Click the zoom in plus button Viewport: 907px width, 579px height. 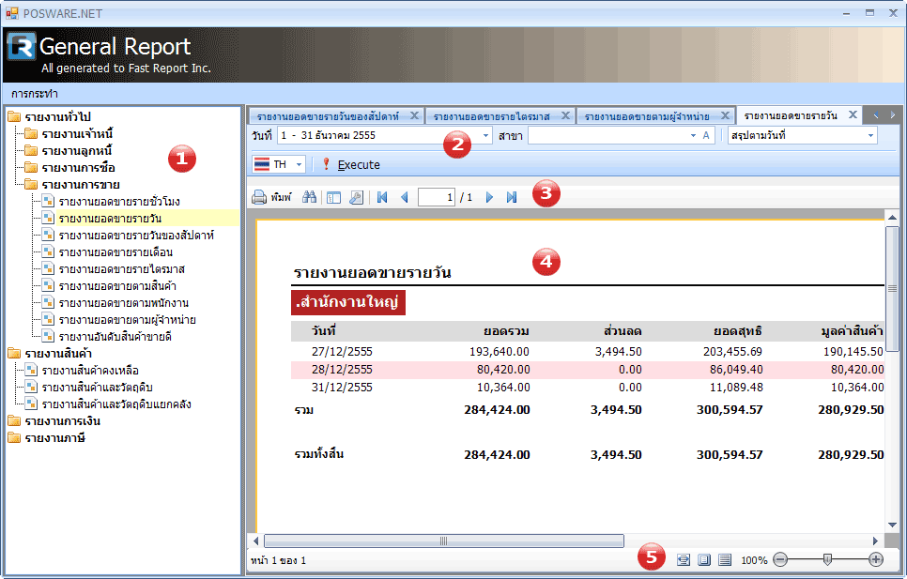tap(876, 559)
